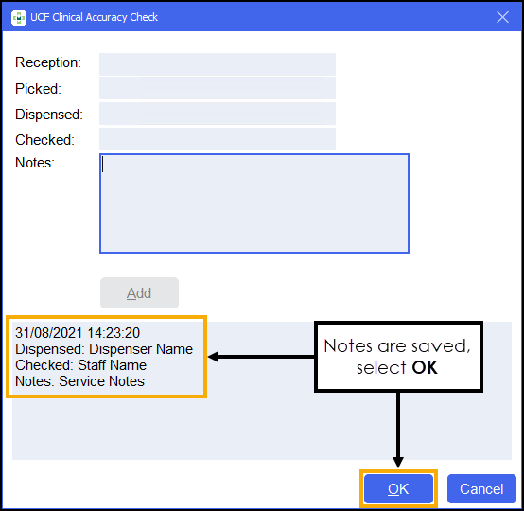
Task: Activate the Checked input field
Action: click(218, 139)
